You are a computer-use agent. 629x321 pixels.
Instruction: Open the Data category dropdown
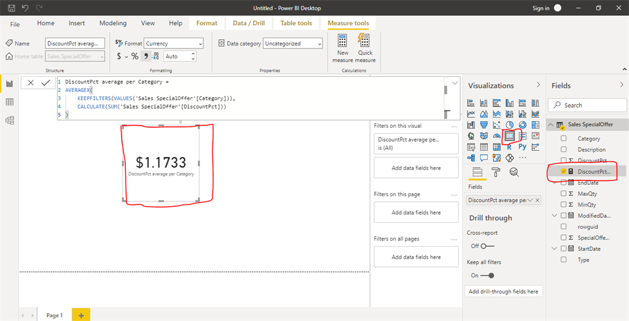(x=293, y=44)
